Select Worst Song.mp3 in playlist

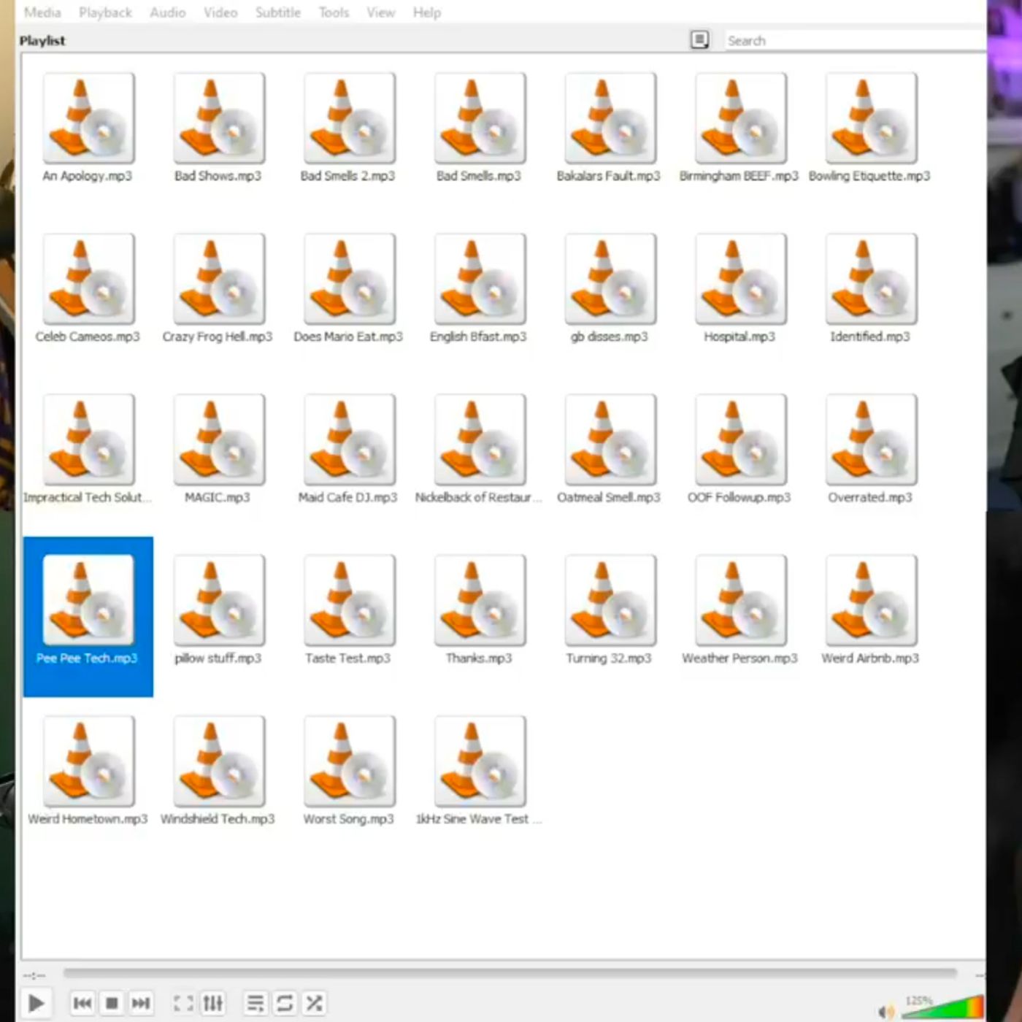[349, 770]
